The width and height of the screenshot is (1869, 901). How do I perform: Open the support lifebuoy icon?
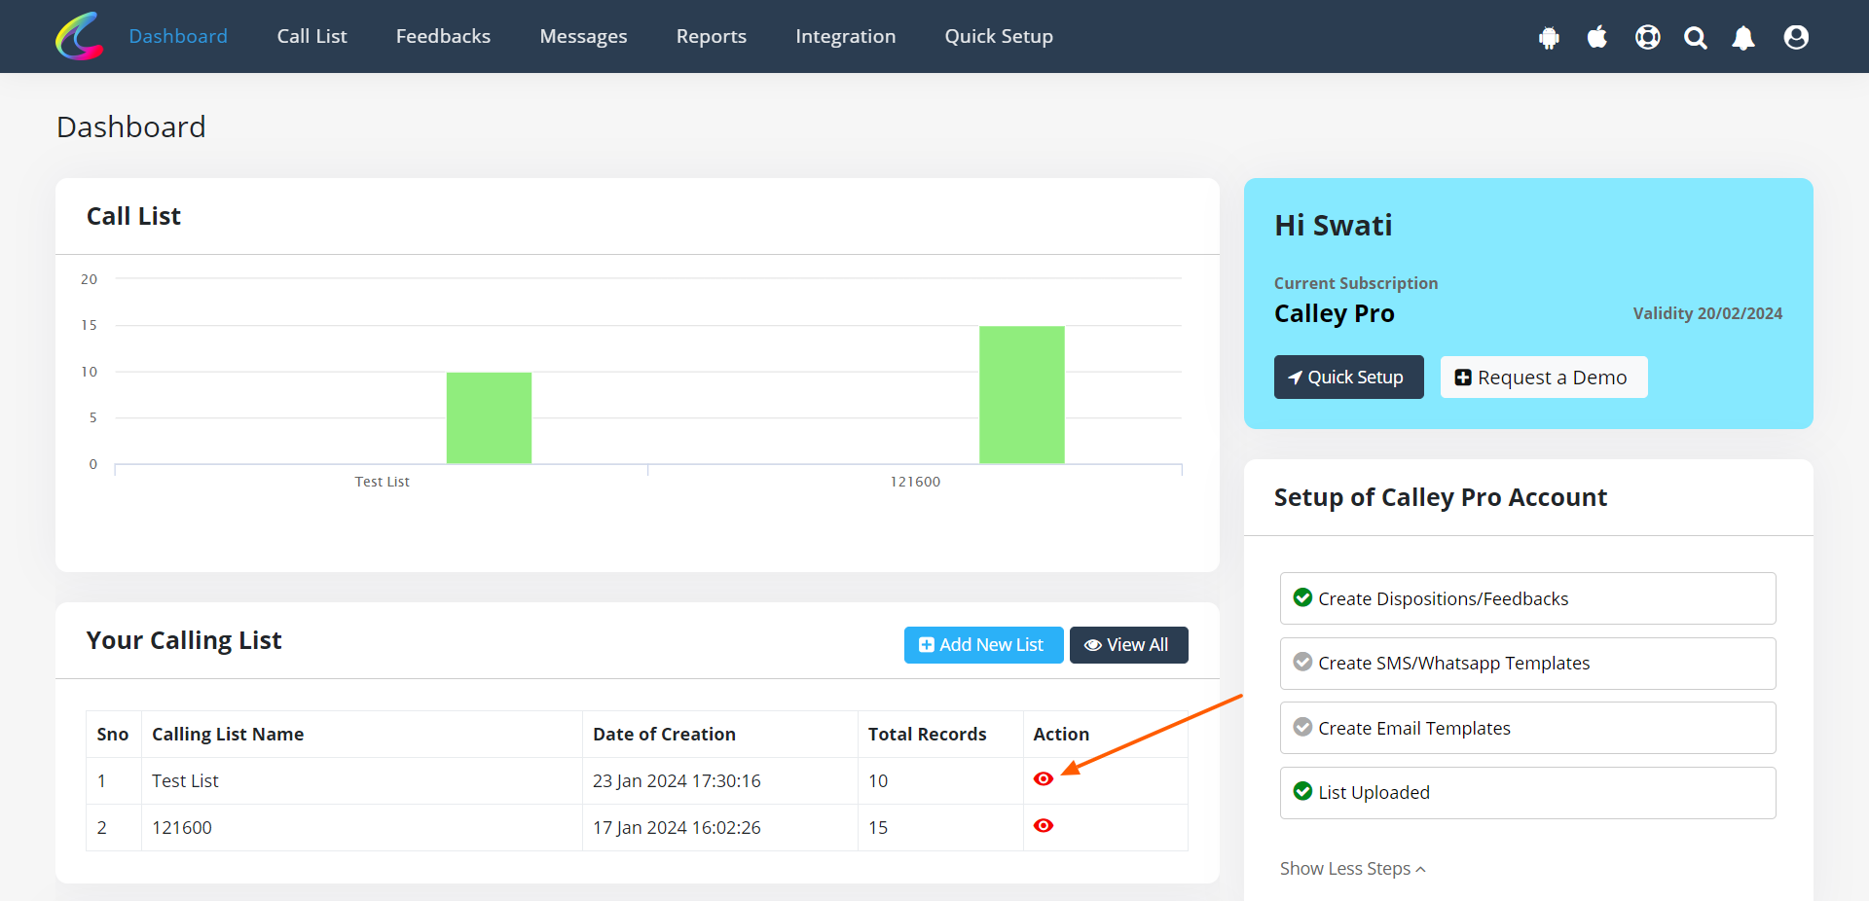point(1648,37)
